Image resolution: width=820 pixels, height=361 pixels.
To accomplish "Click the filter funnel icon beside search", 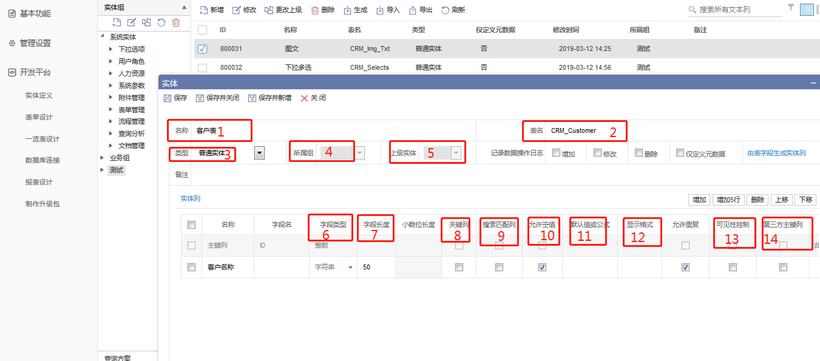I will tap(791, 8).
